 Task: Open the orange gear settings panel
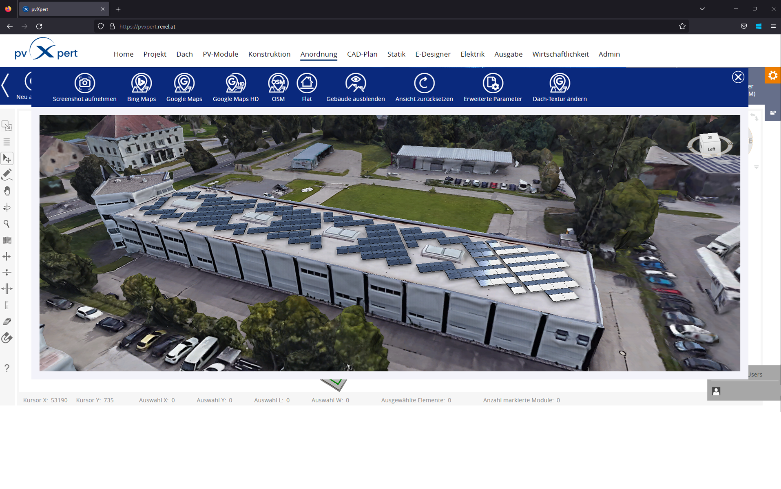[x=772, y=76]
